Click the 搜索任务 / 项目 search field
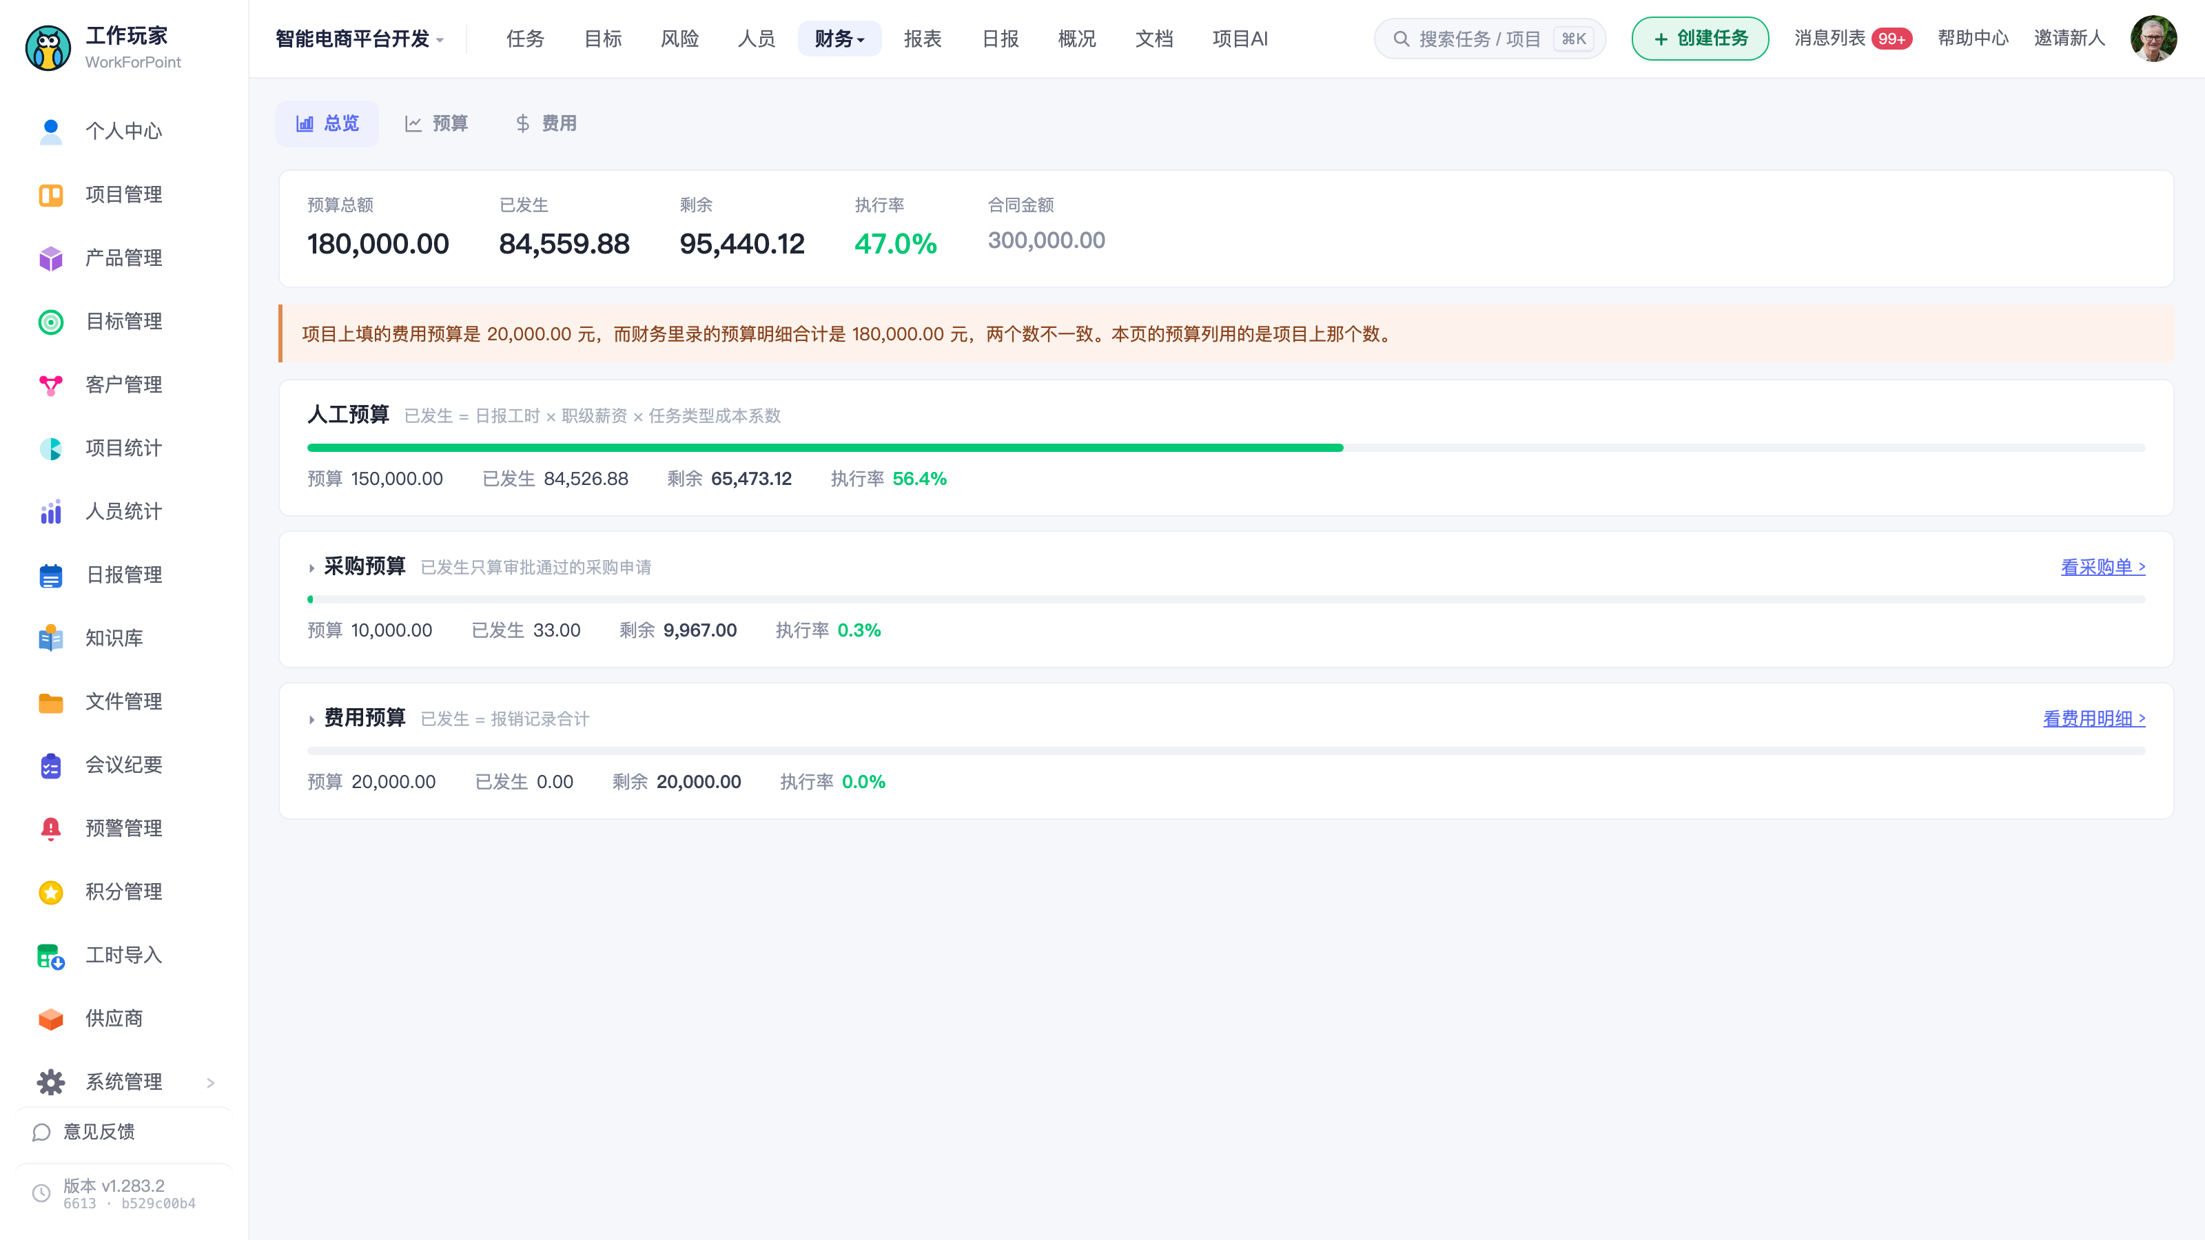The image size is (2205, 1240). tap(1489, 39)
